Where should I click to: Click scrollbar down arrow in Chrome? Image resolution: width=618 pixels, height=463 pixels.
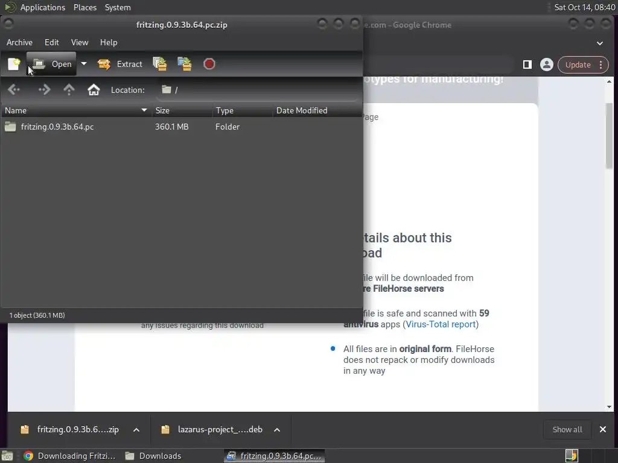(610, 407)
